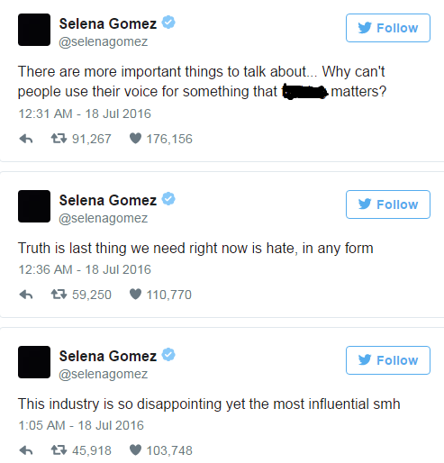Viewport: 444px width, 463px height.
Task: Open the first tweet's profile avatar
Action: pyautogui.click(x=34, y=30)
